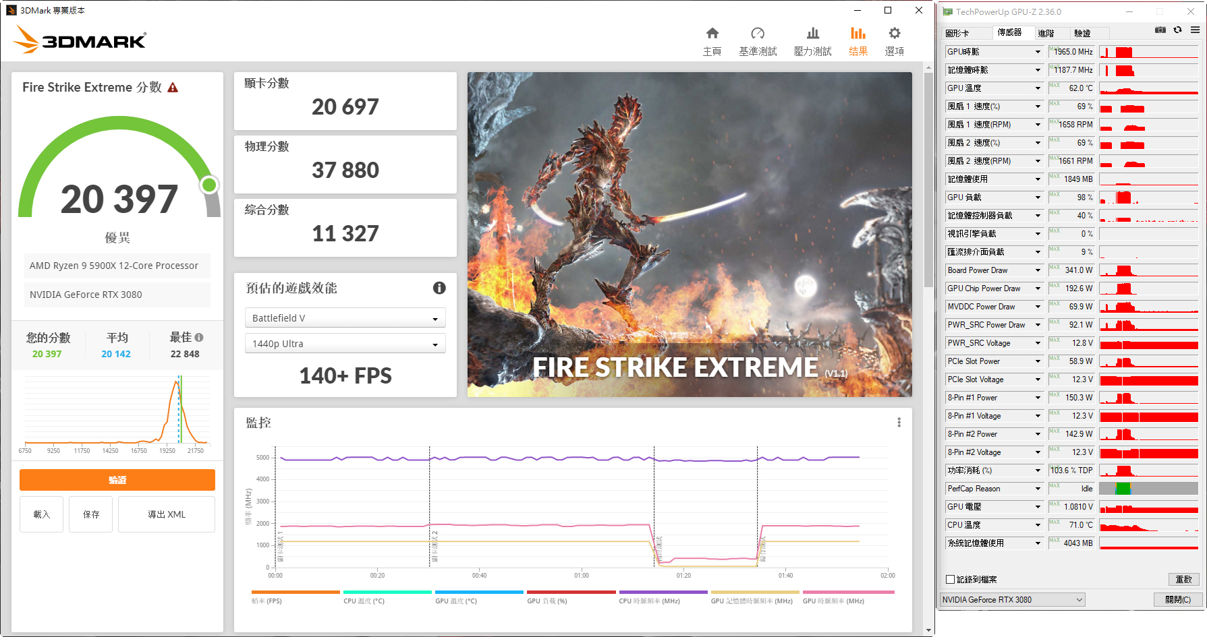Click the Fire Strike Extreme preview image

coord(690,235)
